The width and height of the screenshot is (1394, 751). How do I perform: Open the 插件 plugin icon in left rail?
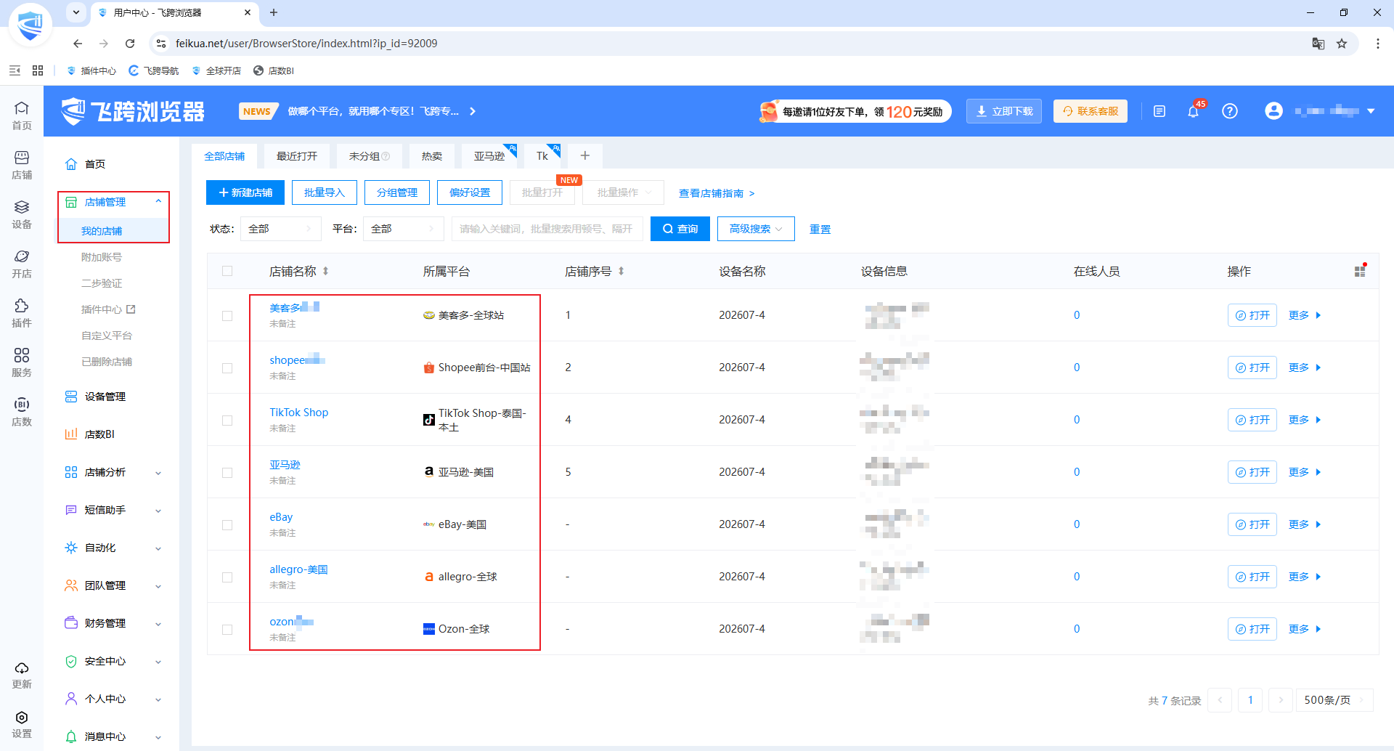22,313
